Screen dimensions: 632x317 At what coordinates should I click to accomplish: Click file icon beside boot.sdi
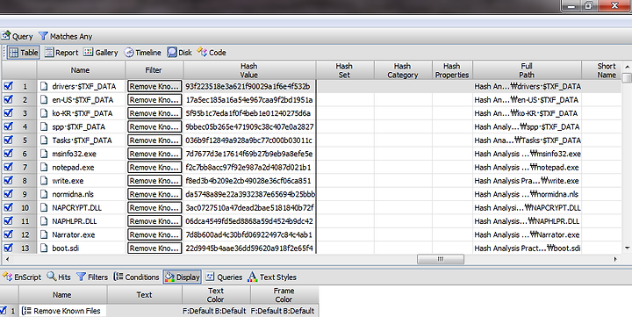click(44, 248)
